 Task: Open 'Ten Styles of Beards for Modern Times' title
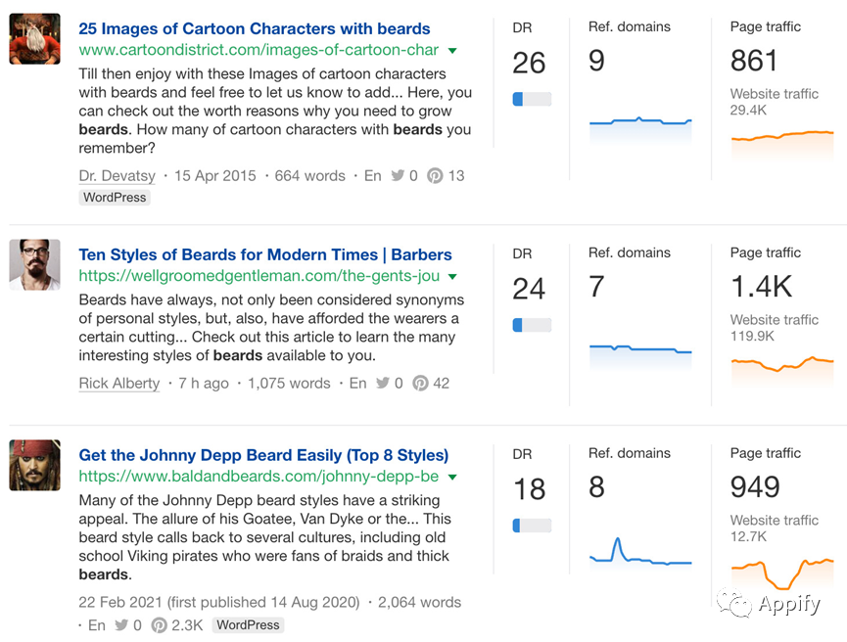(265, 254)
